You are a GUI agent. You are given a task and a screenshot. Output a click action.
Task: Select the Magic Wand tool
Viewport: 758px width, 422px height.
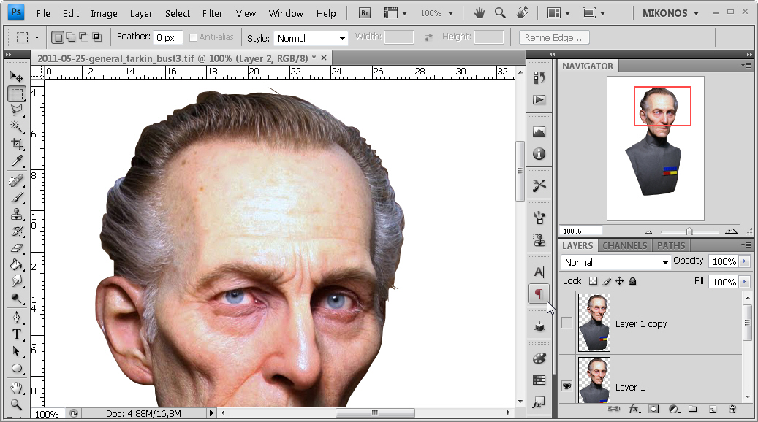(x=17, y=127)
